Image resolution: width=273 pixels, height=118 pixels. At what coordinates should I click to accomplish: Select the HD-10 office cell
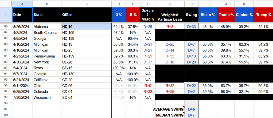point(86,27)
